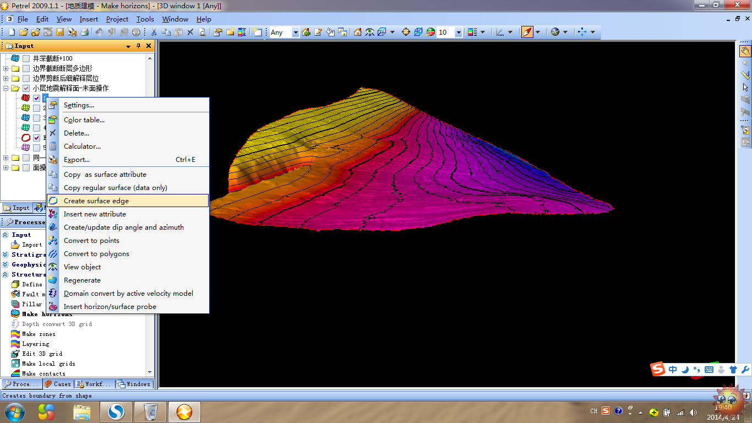Open the Project menu
This screenshot has height=423, width=752.
coord(117,19)
